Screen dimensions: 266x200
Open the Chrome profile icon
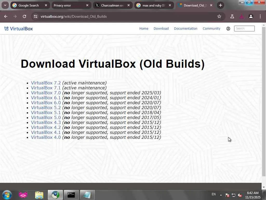pos(251,16)
